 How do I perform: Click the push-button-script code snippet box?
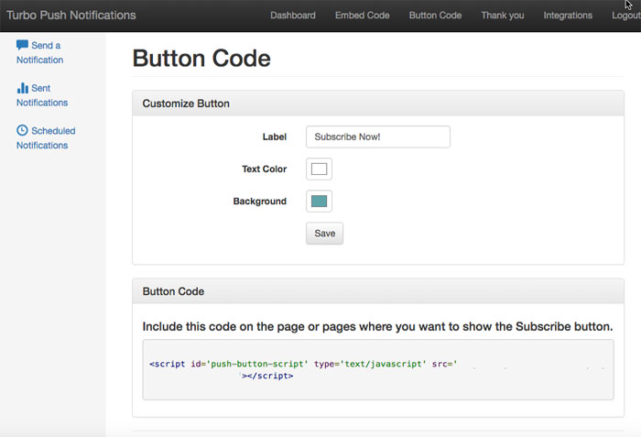[x=378, y=369]
